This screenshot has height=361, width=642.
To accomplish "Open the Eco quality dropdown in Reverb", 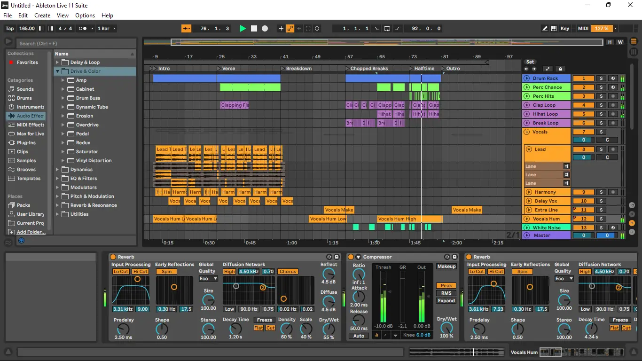I will pos(208,279).
